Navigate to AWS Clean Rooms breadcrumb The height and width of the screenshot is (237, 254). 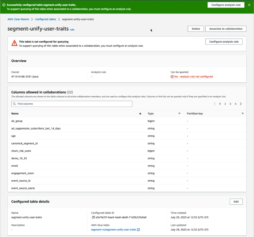pos(18,19)
